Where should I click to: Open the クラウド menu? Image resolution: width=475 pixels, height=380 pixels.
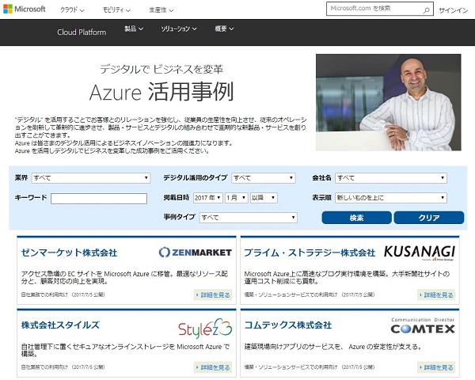[72, 10]
